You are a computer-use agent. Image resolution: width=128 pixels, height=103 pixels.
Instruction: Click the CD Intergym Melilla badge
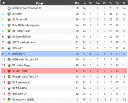point(9,100)
